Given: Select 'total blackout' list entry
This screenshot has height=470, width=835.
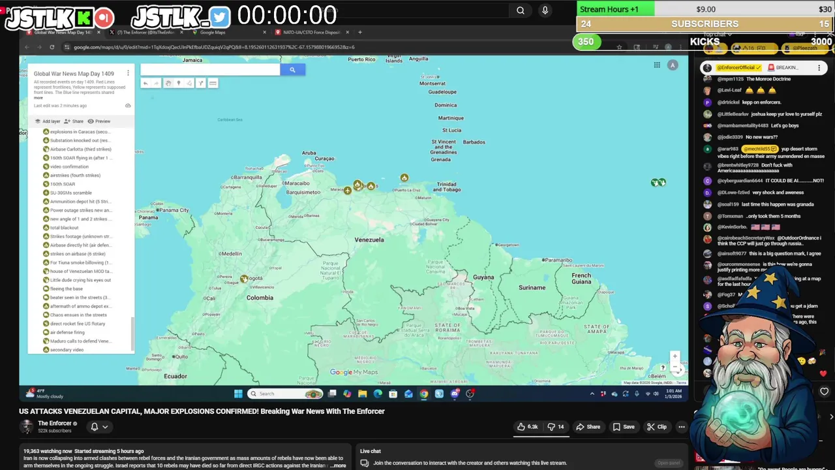Looking at the screenshot, I should click(61, 228).
